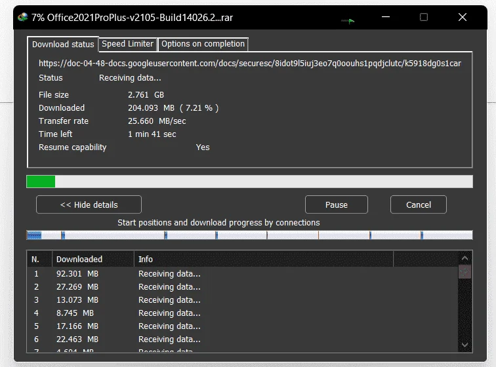The image size is (496, 367).
Task: Click the Resume capability Yes value
Action: (203, 147)
